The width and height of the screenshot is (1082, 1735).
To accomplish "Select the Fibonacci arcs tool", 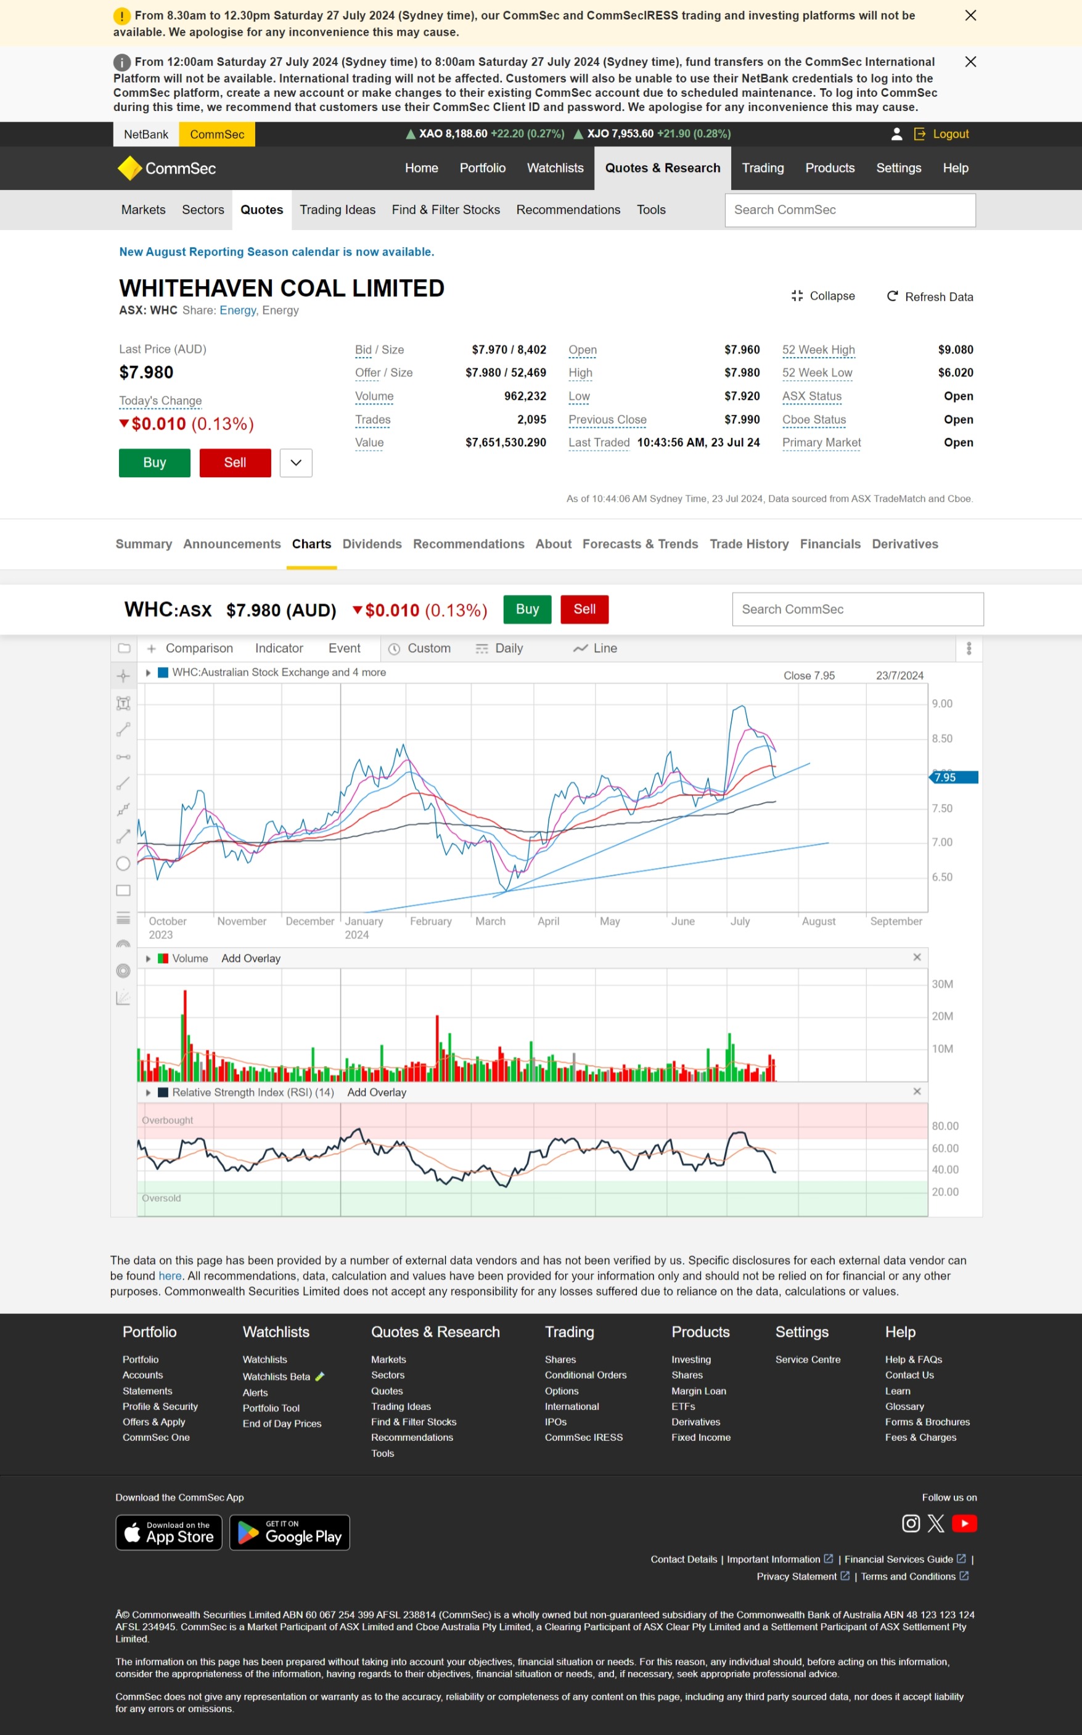I will (x=123, y=945).
